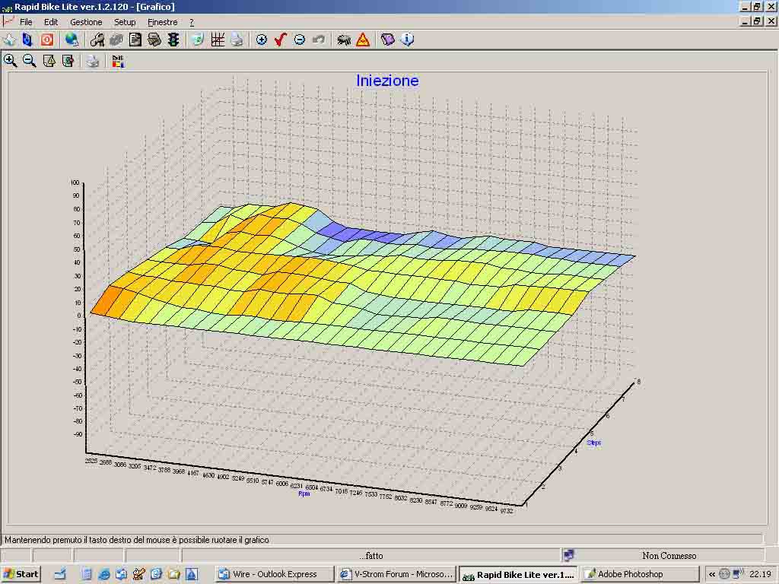Click the printer icon in graph toolbar
This screenshot has width=779, height=584.
93,61
